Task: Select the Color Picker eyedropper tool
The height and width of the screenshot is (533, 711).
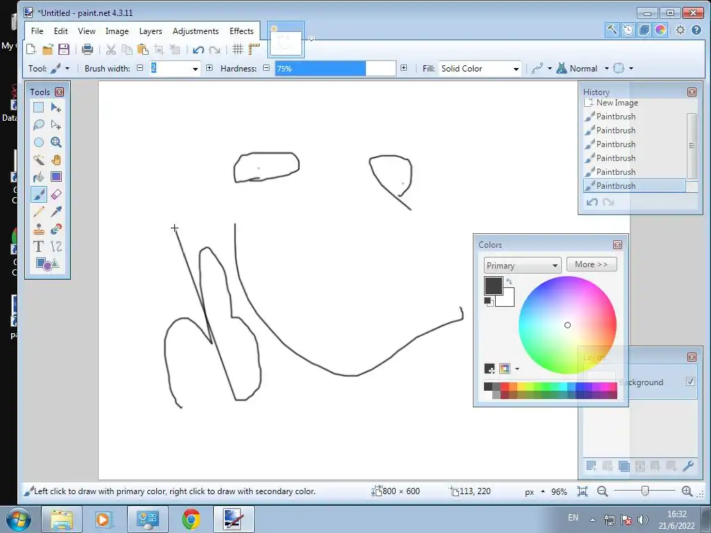Action: [56, 212]
